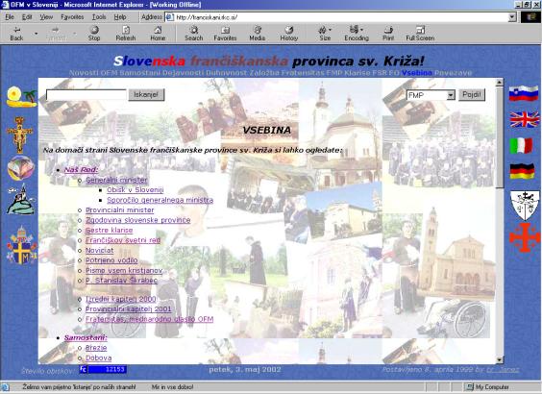Click the page vertical scrollbar down arrow
Image resolution: width=542 pixels, height=394 pixels.
(500, 359)
